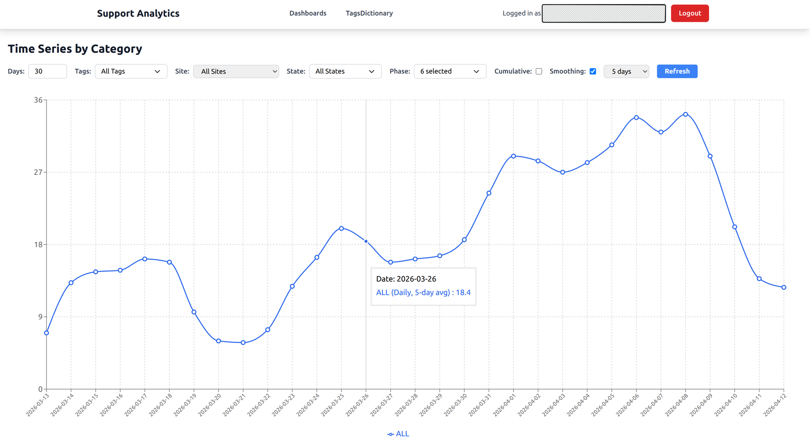This screenshot has height=438, width=810.
Task: Navigate to the Dashboards page
Action: [x=308, y=13]
